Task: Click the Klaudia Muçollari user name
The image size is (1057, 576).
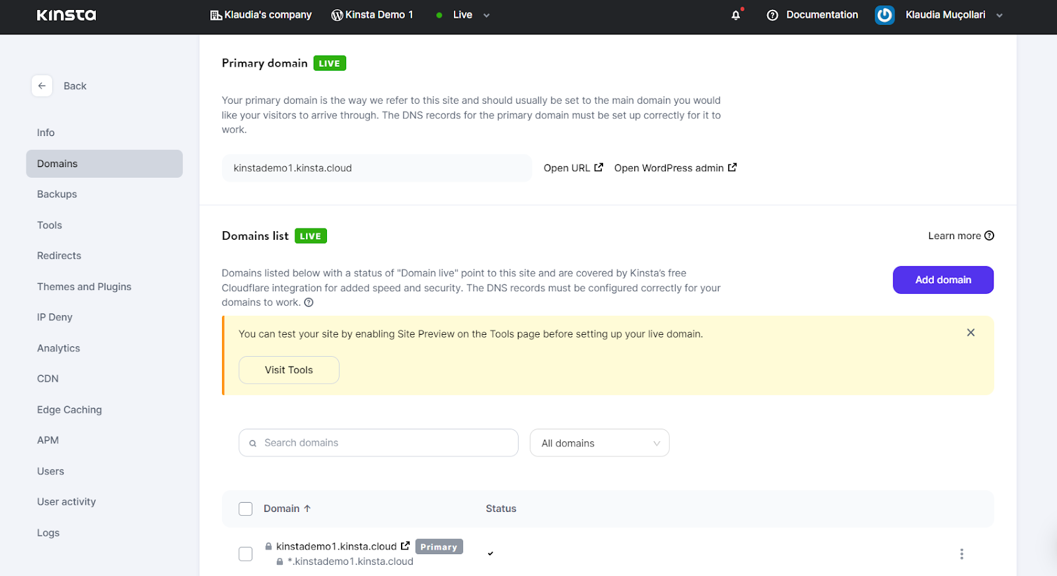Action: pyautogui.click(x=945, y=15)
